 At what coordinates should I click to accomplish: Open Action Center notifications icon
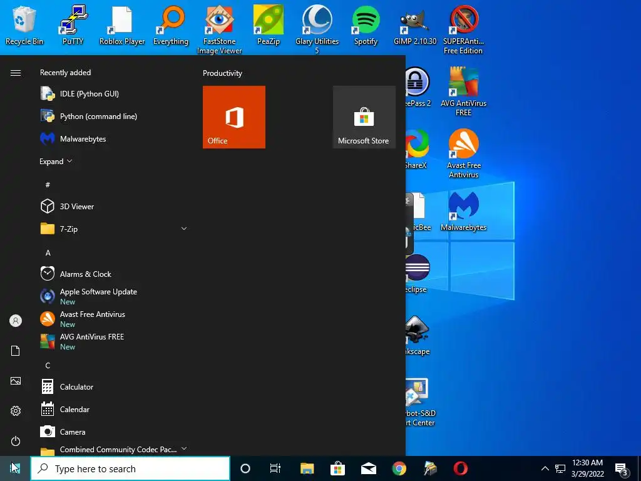coord(622,469)
